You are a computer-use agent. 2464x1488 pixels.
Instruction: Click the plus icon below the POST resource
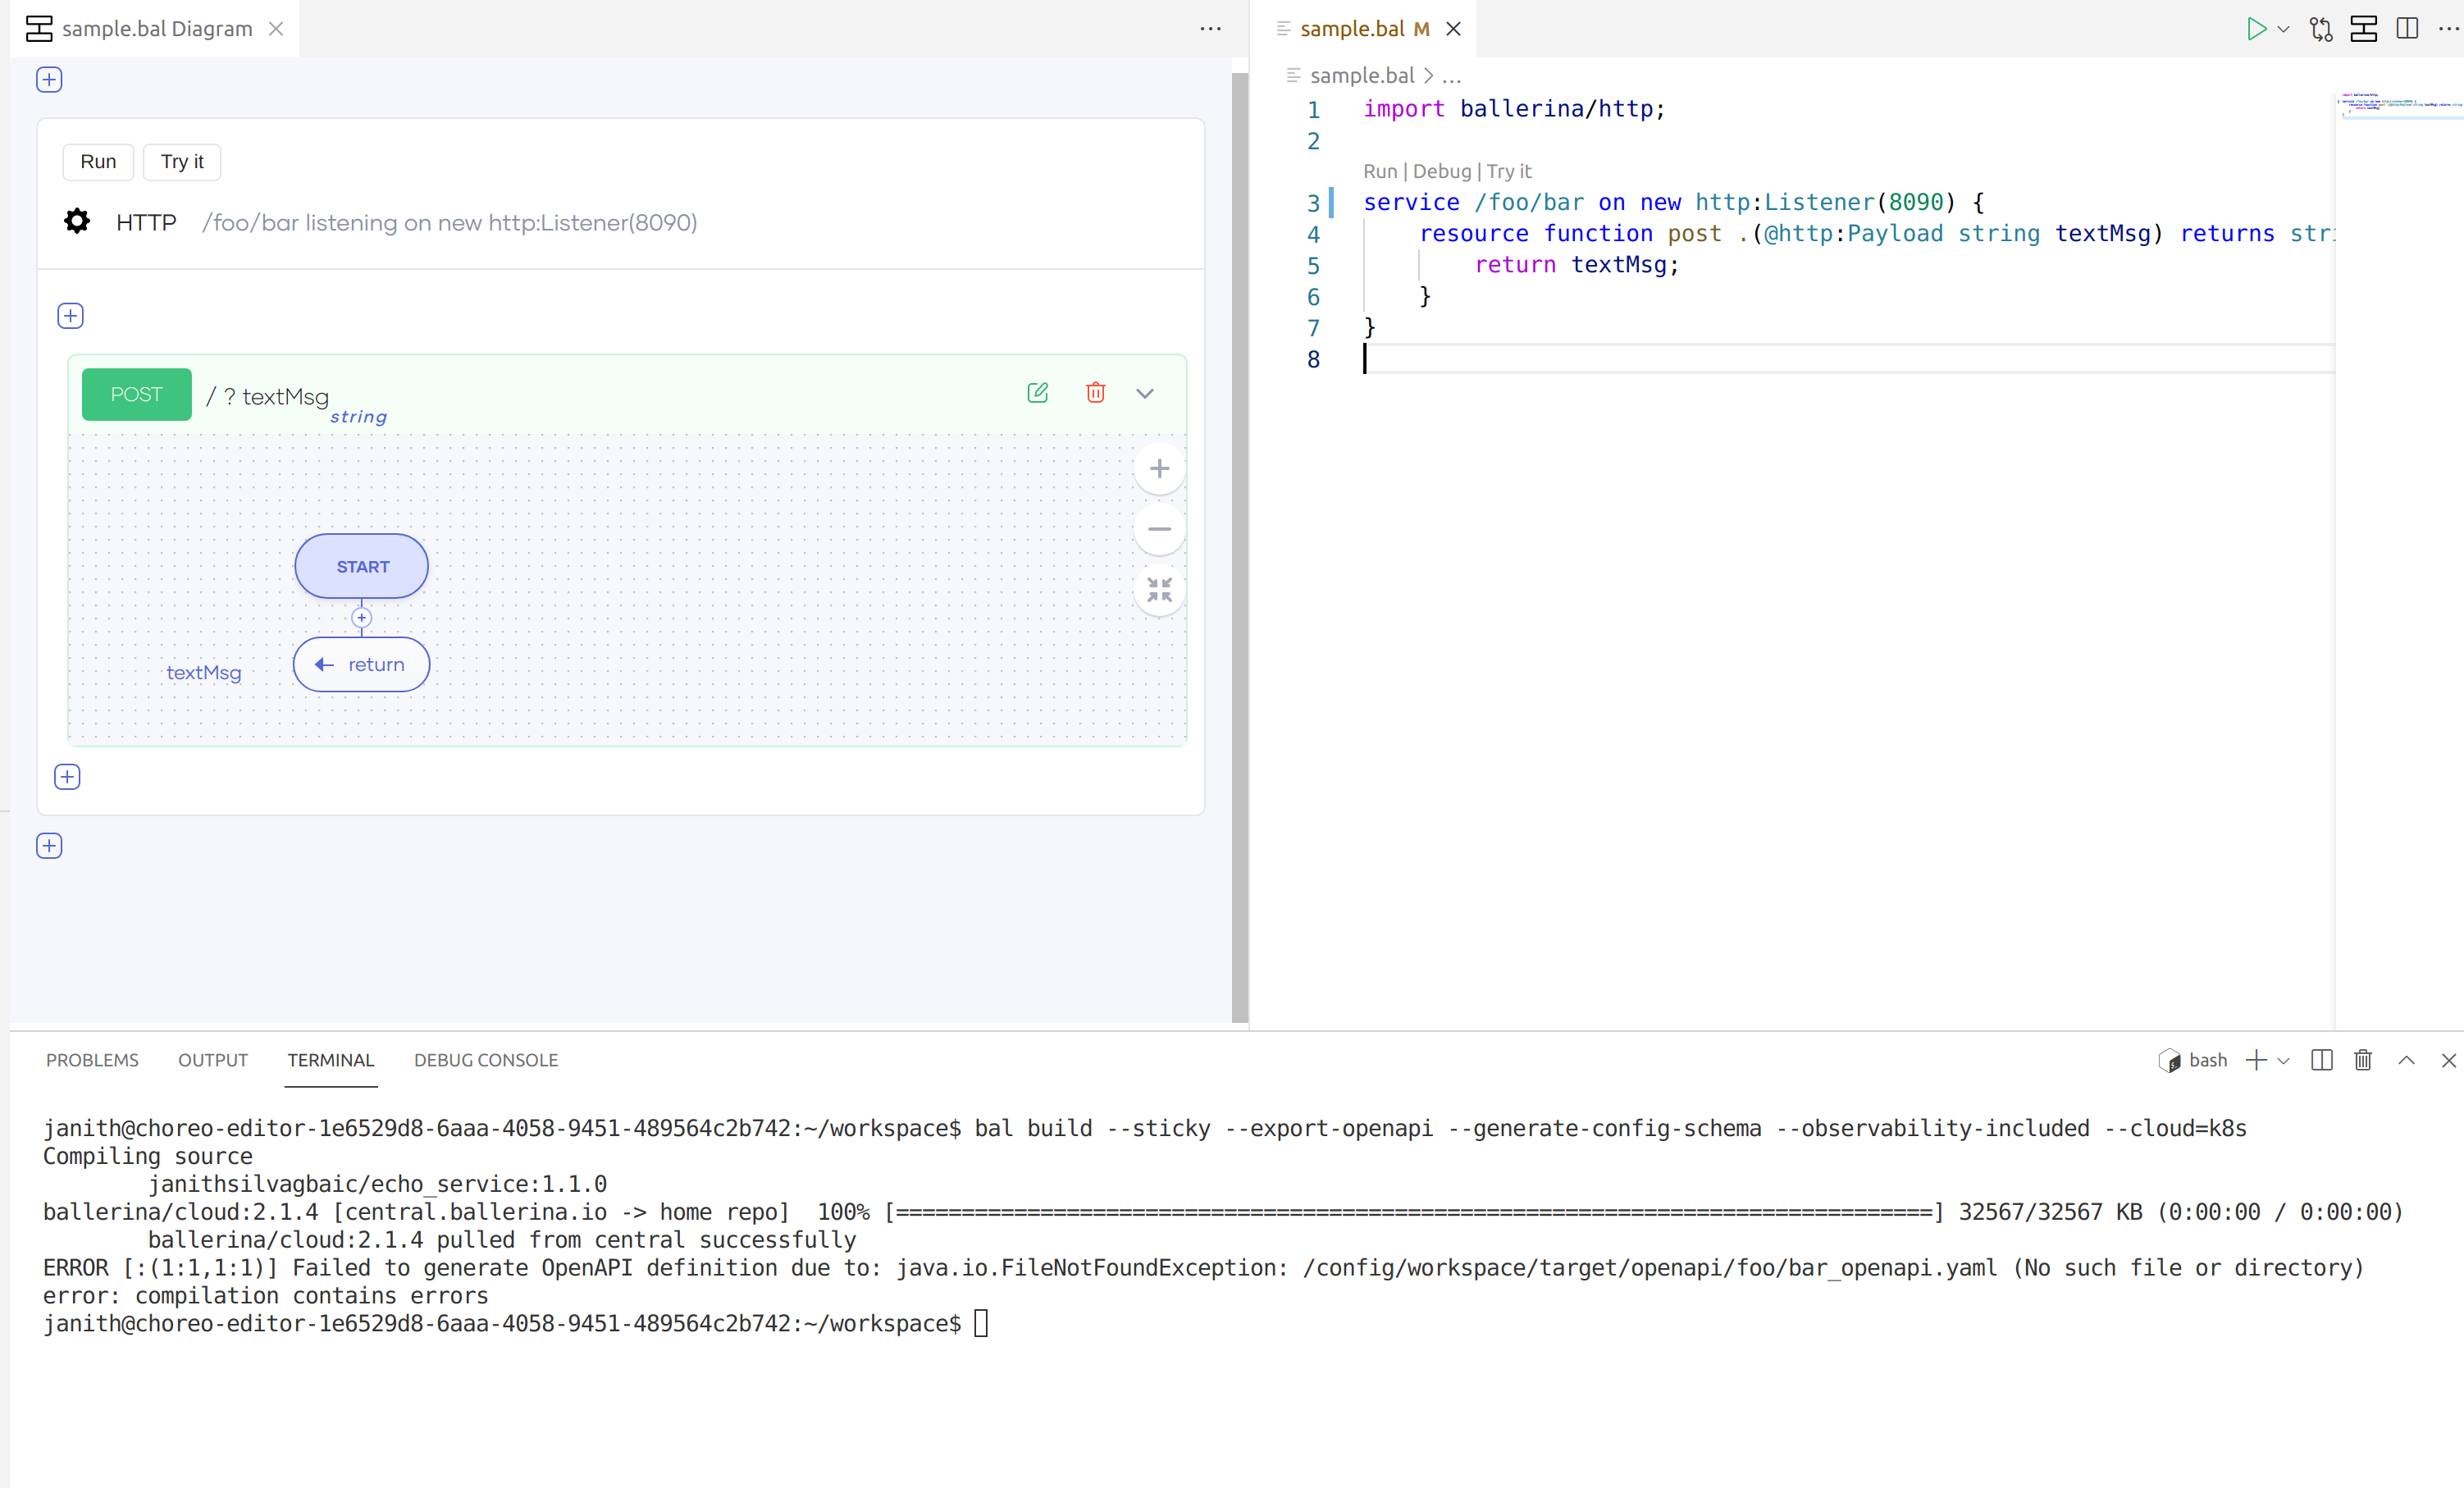(67, 777)
